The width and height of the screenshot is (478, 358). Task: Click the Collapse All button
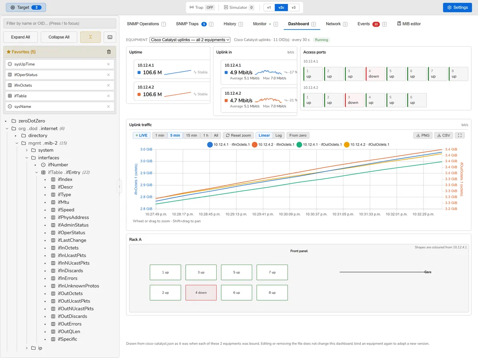point(59,37)
